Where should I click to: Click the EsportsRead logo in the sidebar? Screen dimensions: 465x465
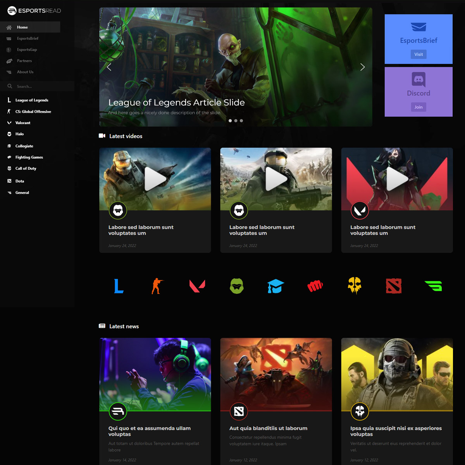pos(34,10)
